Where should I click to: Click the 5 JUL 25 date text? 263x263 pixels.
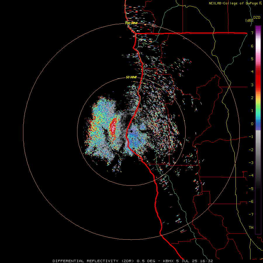pyautogui.click(x=187, y=261)
